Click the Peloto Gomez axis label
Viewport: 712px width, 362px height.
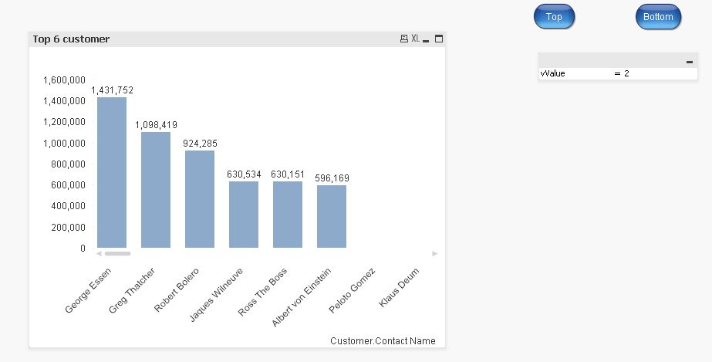[x=353, y=289]
